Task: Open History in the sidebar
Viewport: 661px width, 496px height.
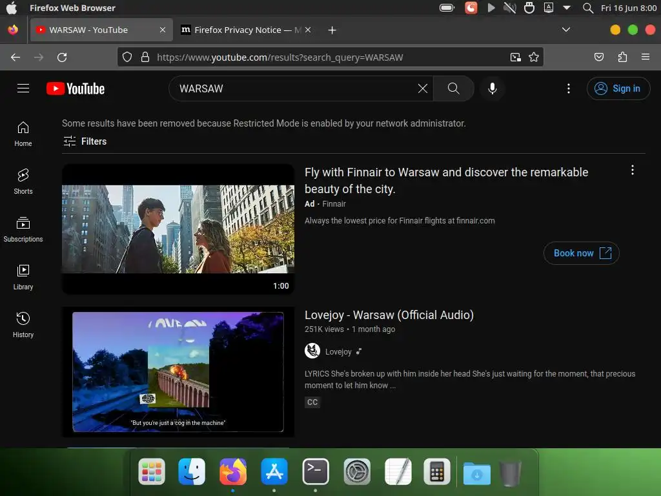Action: click(23, 325)
